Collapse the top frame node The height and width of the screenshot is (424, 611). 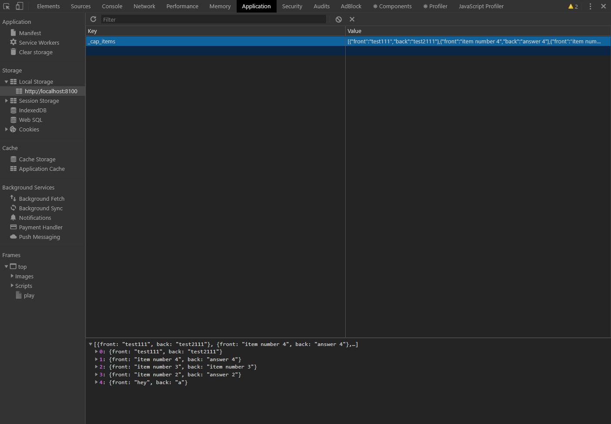click(6, 266)
